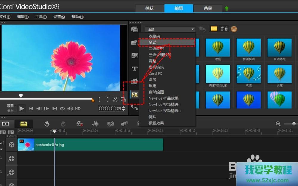Toggle show video filters filmstrip button
298x186 pixels.
point(214,29)
